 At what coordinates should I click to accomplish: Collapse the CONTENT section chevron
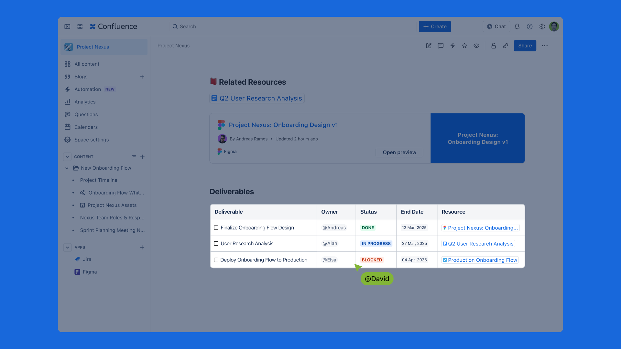click(x=67, y=157)
